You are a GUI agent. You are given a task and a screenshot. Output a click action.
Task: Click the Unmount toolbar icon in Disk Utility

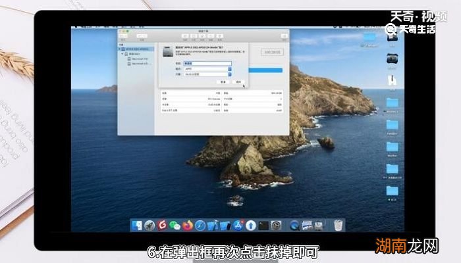[219, 36]
